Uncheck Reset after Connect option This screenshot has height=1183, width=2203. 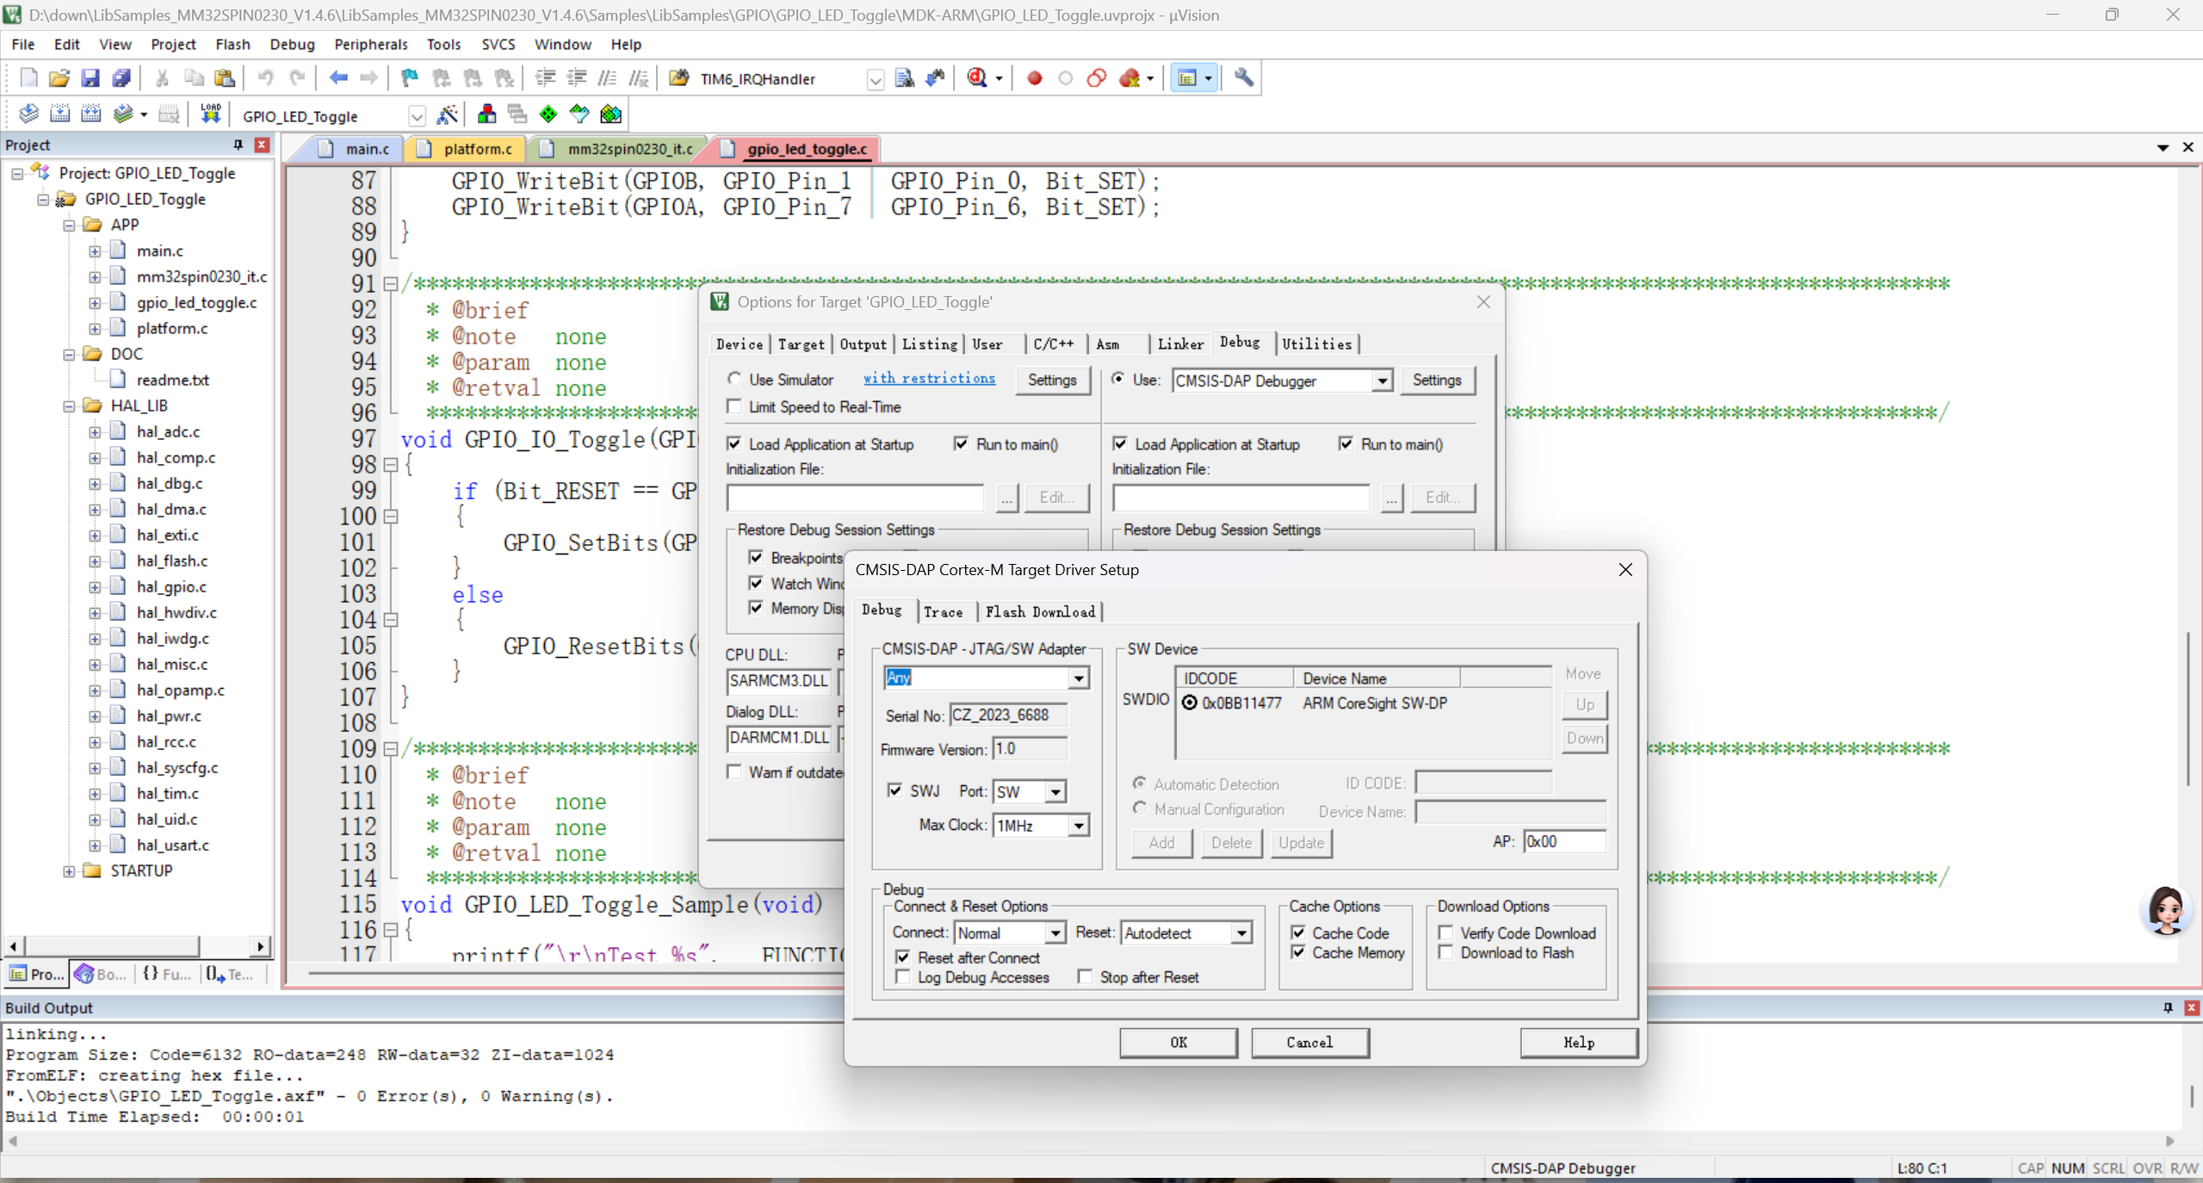903,957
